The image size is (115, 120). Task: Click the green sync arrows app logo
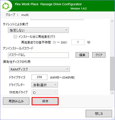pyautogui.click(x=6, y=6)
